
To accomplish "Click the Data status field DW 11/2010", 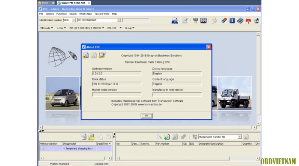I will 117,84.
